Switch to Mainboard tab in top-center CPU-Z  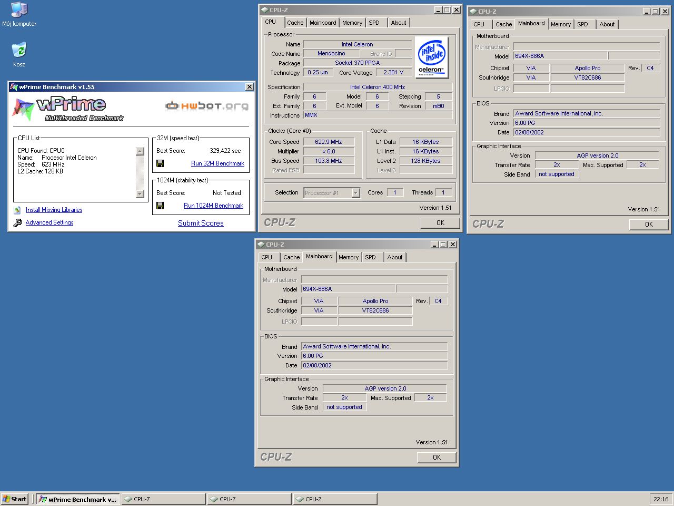coord(323,23)
